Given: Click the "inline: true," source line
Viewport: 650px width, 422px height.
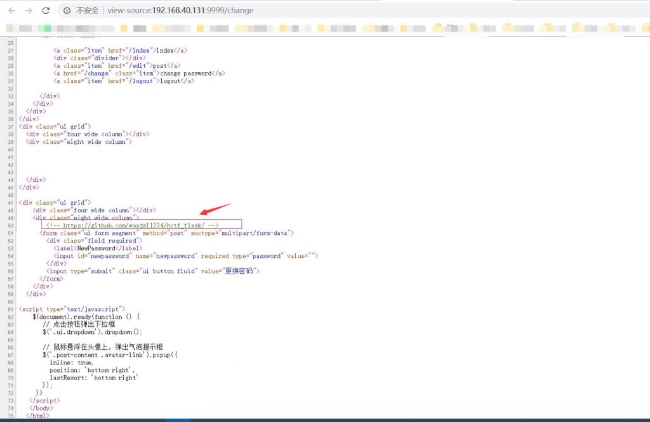Looking at the screenshot, I should (x=71, y=362).
